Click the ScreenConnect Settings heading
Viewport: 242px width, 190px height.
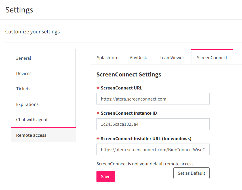(129, 74)
